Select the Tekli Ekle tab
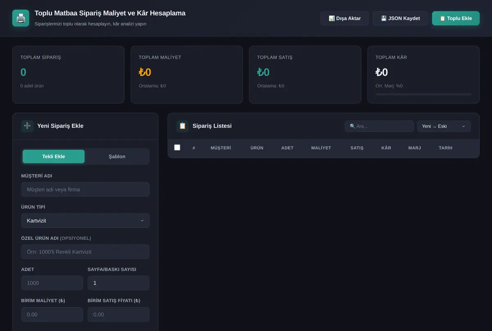This screenshot has width=492, height=331. [x=54, y=156]
